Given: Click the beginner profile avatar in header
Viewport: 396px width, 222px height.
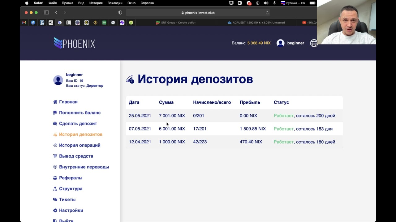Looking at the screenshot, I should [281, 43].
